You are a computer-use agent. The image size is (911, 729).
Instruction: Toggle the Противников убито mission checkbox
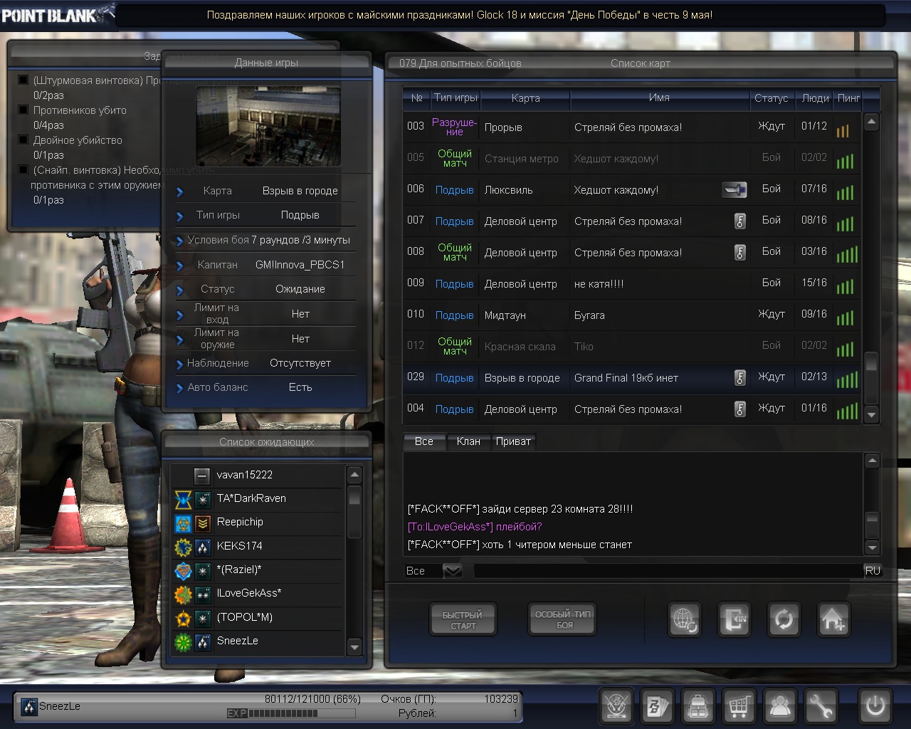coord(23,110)
